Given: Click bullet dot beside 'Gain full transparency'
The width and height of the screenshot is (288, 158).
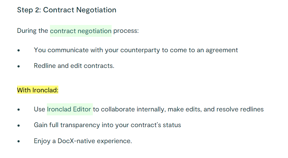Looking at the screenshot, I should pos(19,126).
